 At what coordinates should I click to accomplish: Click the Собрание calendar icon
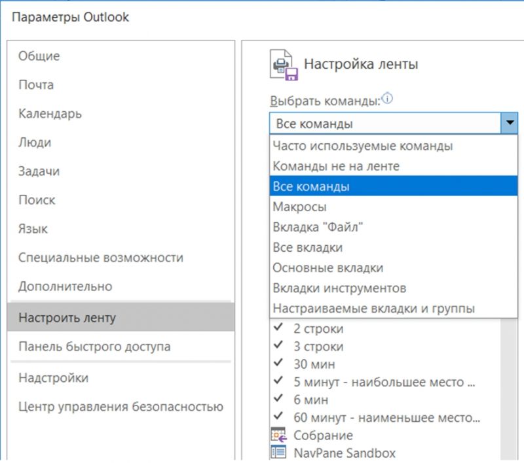click(x=278, y=435)
